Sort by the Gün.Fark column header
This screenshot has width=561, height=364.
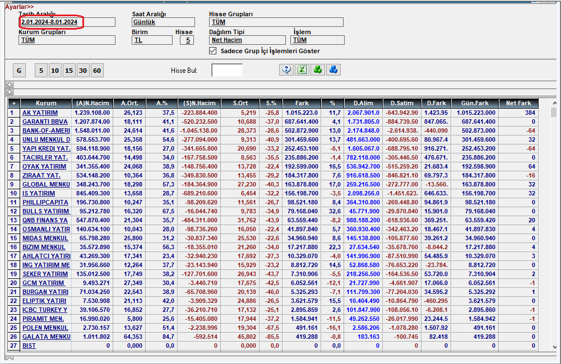475,103
